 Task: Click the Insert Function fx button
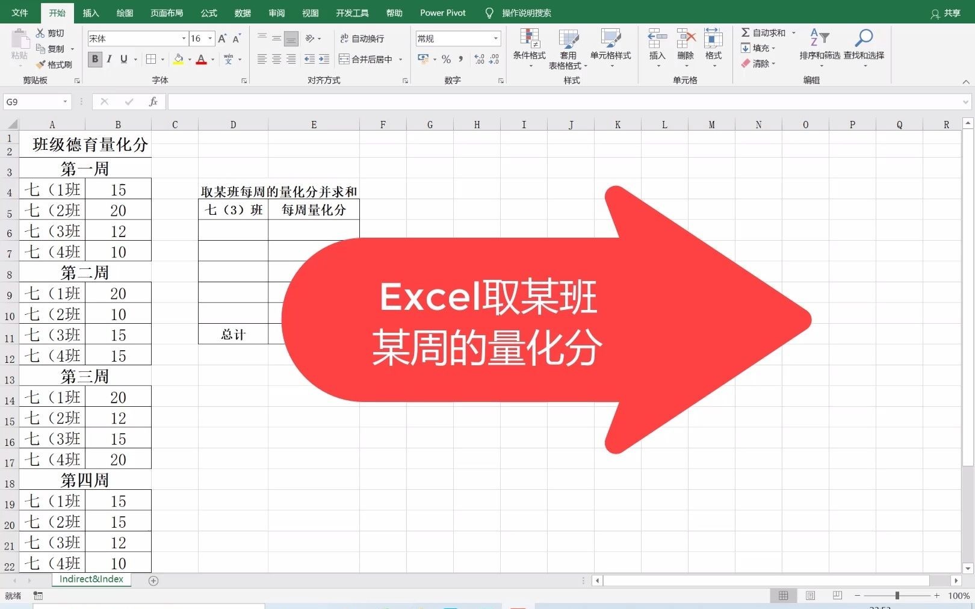153,102
